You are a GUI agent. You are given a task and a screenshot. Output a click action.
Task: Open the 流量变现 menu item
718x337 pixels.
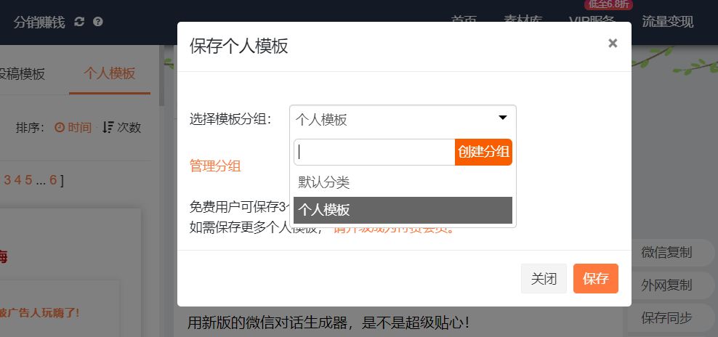point(667,22)
